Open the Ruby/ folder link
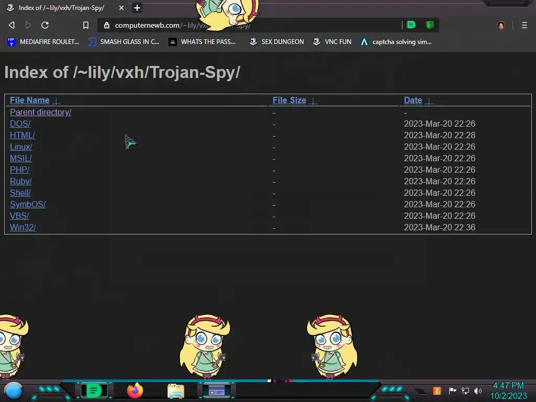The height and width of the screenshot is (402, 536). [x=21, y=182]
